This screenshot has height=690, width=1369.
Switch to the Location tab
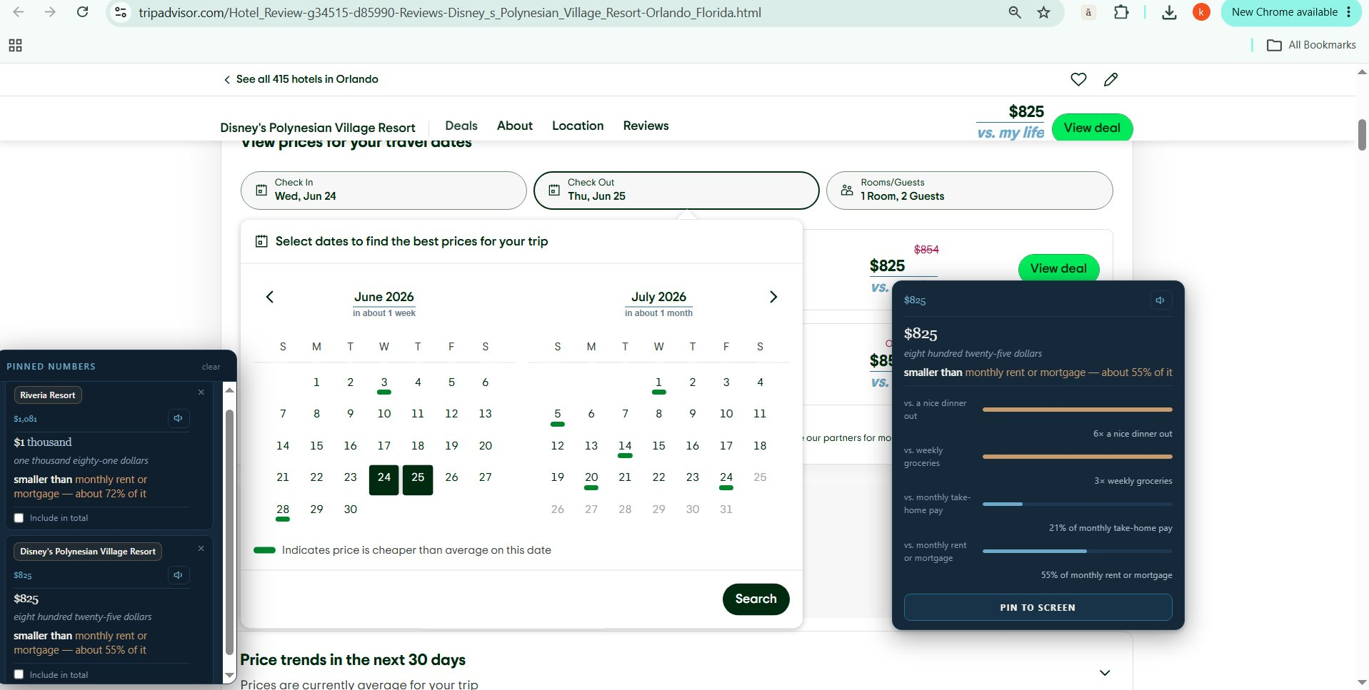pyautogui.click(x=578, y=126)
